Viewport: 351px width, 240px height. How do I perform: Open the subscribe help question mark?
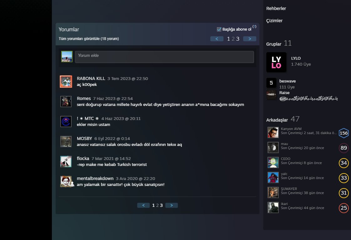pyautogui.click(x=254, y=27)
